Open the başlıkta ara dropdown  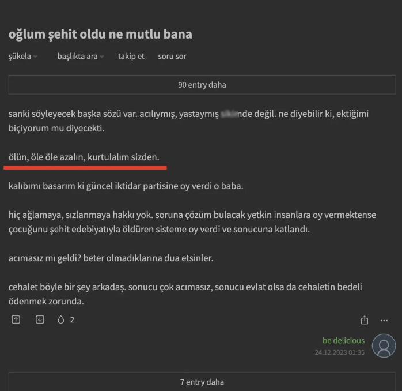pyautogui.click(x=81, y=56)
